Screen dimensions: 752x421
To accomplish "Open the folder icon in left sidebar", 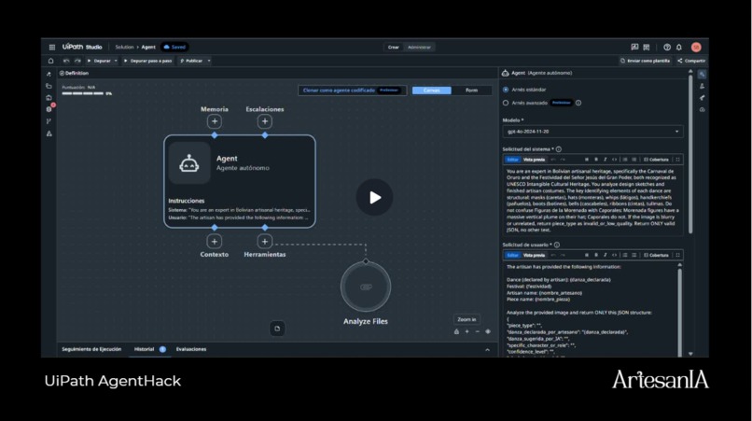I will tap(49, 86).
